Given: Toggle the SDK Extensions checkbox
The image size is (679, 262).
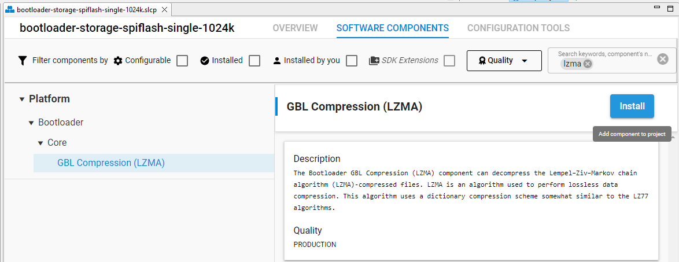Looking at the screenshot, I should tap(449, 61).
